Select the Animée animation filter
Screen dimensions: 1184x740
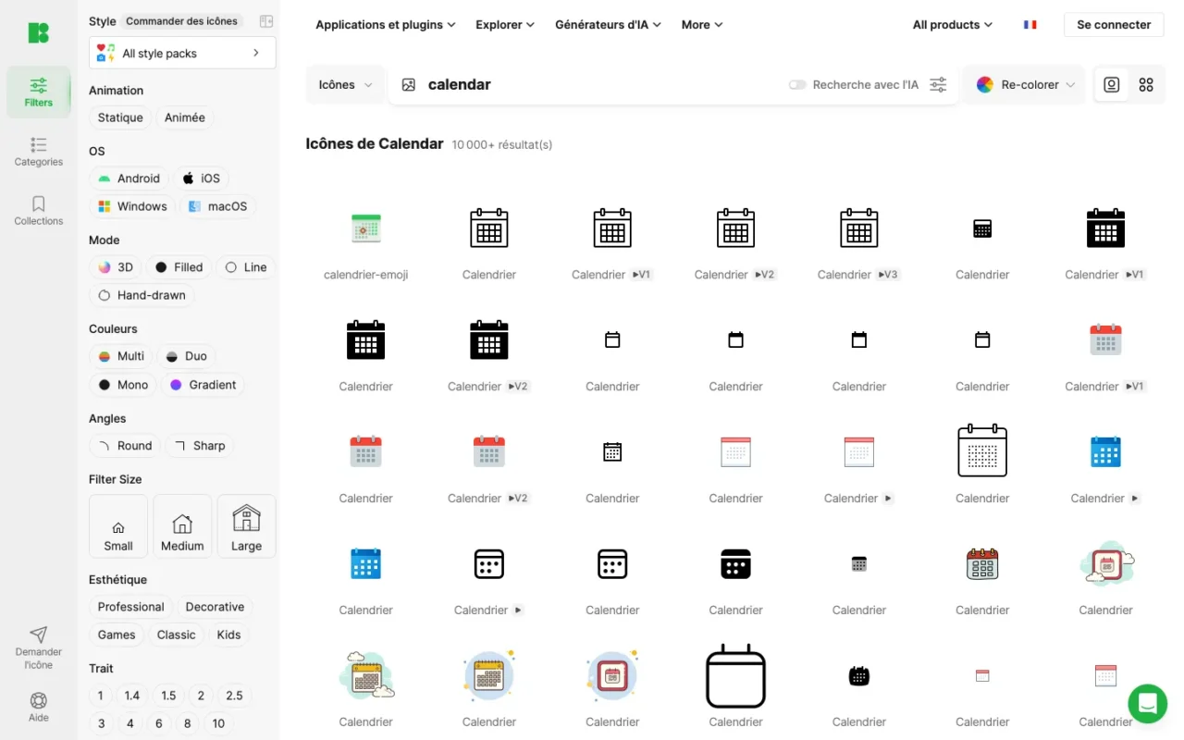click(185, 117)
